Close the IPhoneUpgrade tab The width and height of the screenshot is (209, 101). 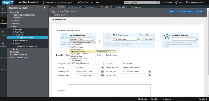(x=97, y=7)
